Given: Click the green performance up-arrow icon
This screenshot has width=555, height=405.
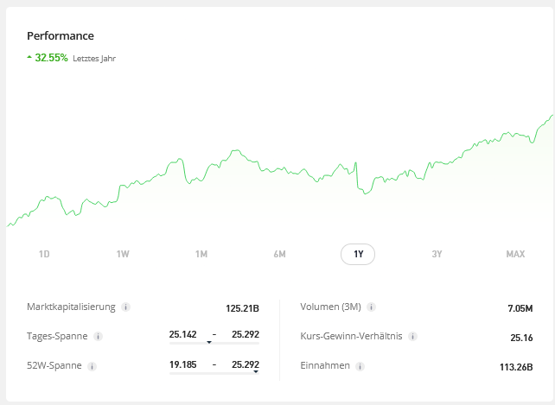Looking at the screenshot, I should coord(29,58).
